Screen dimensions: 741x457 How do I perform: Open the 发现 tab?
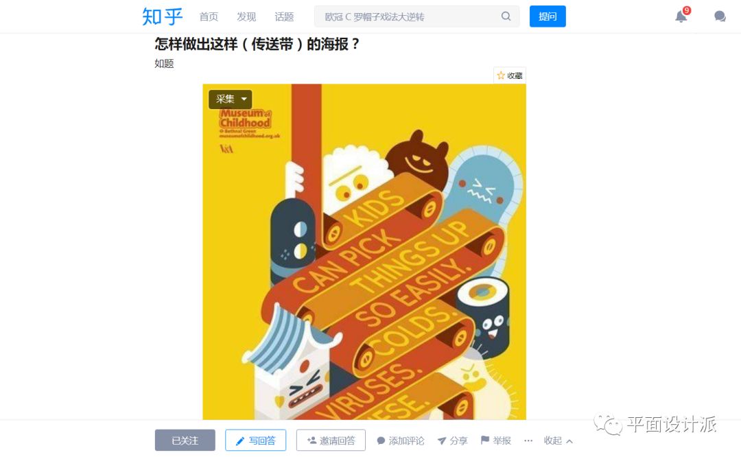(246, 16)
